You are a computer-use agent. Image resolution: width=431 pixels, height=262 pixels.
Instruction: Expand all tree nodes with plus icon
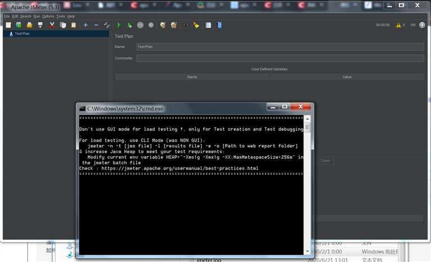(85, 25)
